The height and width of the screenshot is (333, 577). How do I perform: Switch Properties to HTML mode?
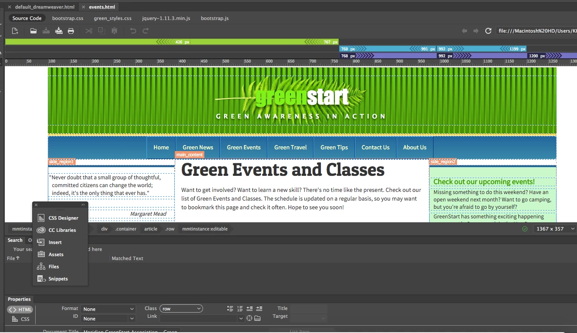coord(20,310)
